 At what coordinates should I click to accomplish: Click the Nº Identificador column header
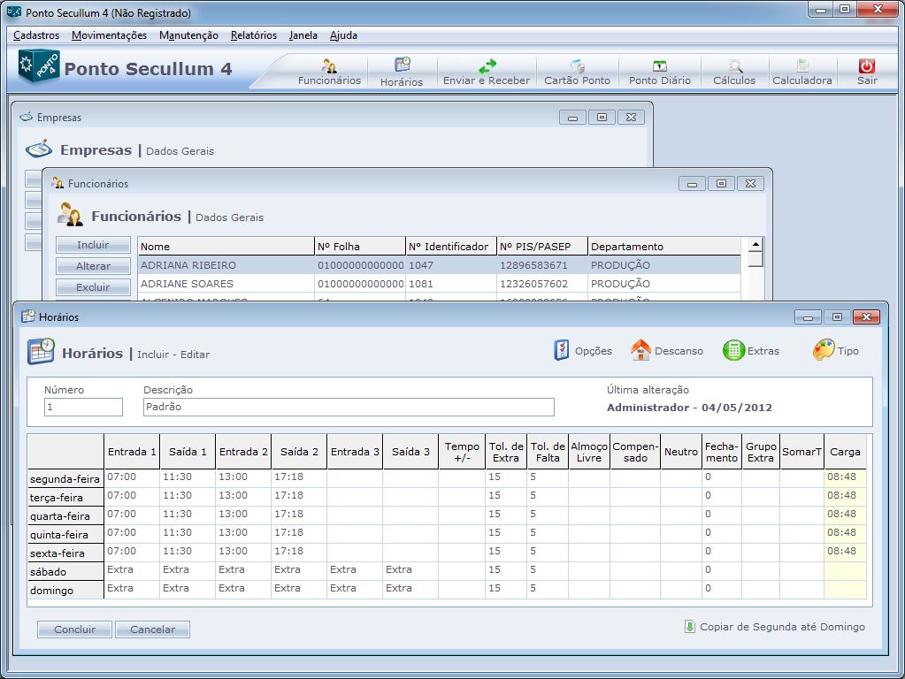click(451, 247)
